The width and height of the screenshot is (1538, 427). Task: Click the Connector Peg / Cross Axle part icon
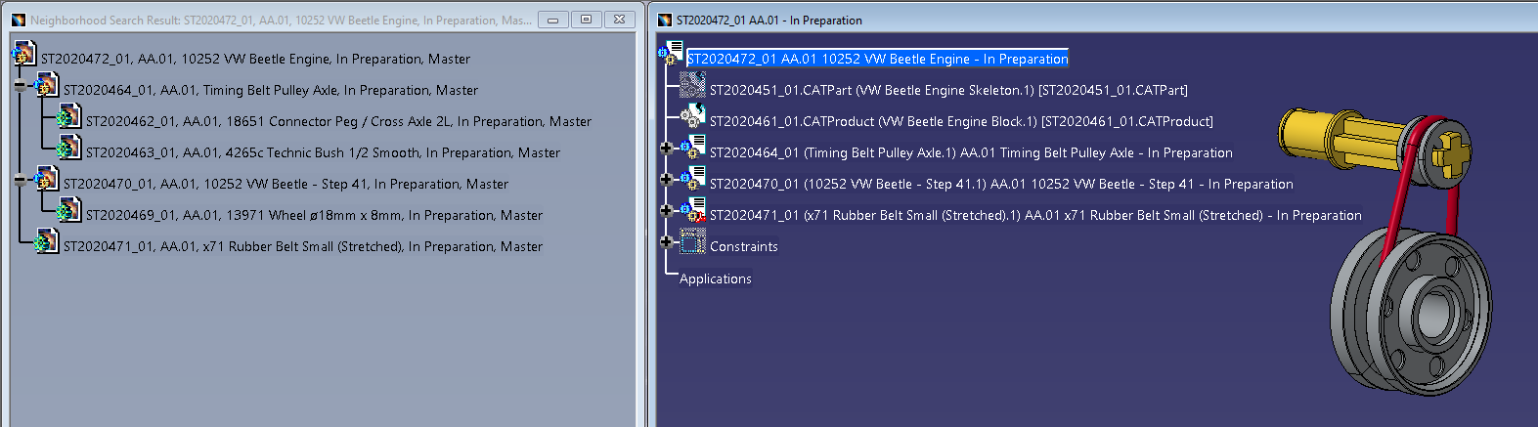pyautogui.click(x=67, y=118)
